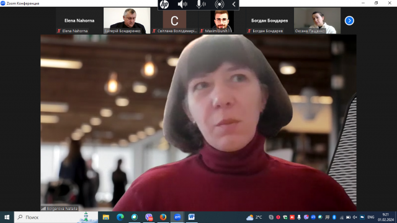Viewport: 397px width, 223px height.
Task: Open Viber from the taskbar
Action: coord(149,217)
